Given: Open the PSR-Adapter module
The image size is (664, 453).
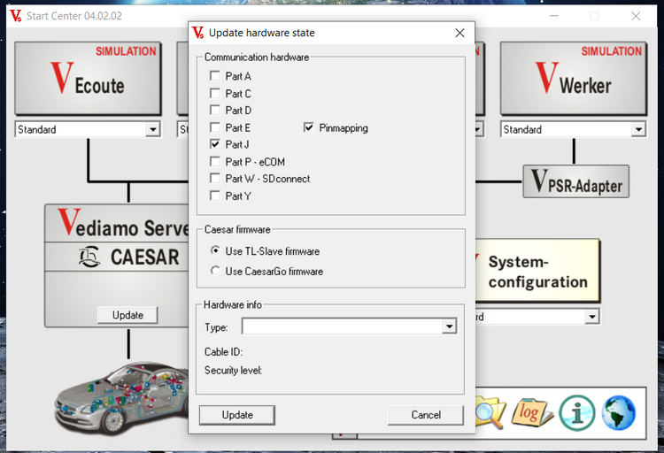Looking at the screenshot, I should click(x=576, y=181).
